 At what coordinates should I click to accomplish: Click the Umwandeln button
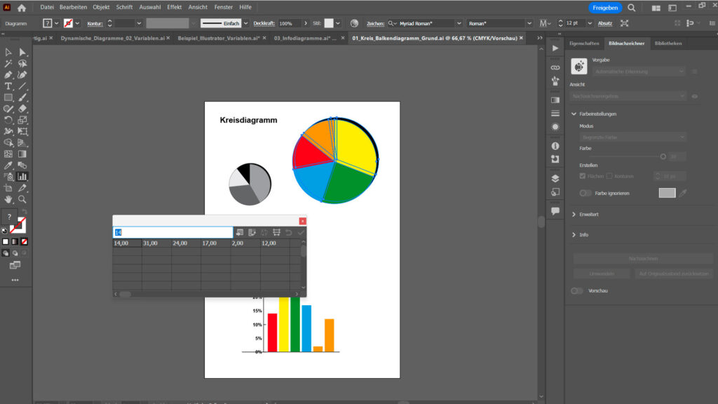coord(602,274)
